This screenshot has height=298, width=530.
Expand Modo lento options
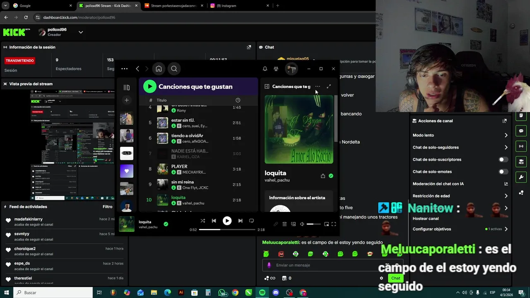point(506,135)
